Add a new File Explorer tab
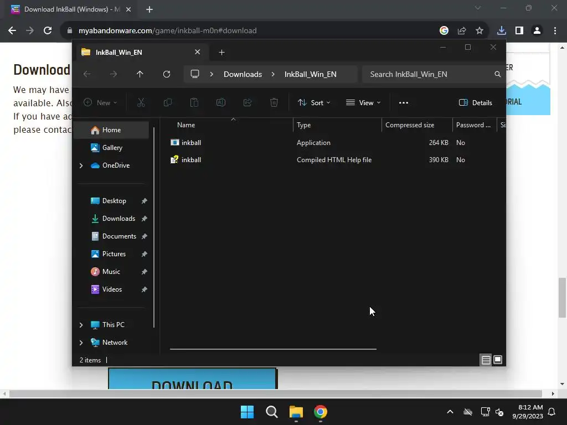 coord(221,53)
